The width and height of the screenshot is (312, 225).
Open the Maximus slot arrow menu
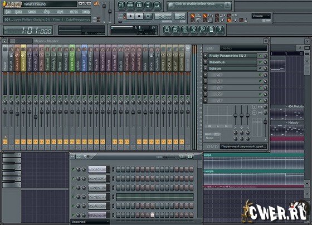(206, 62)
